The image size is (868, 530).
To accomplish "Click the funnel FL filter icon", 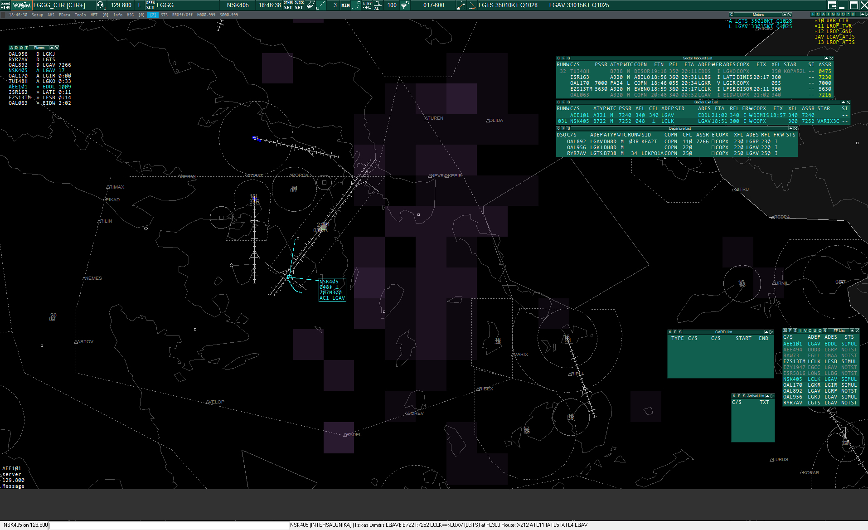I will click(405, 5).
